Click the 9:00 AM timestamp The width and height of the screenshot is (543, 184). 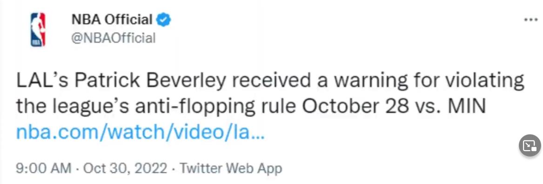point(44,169)
